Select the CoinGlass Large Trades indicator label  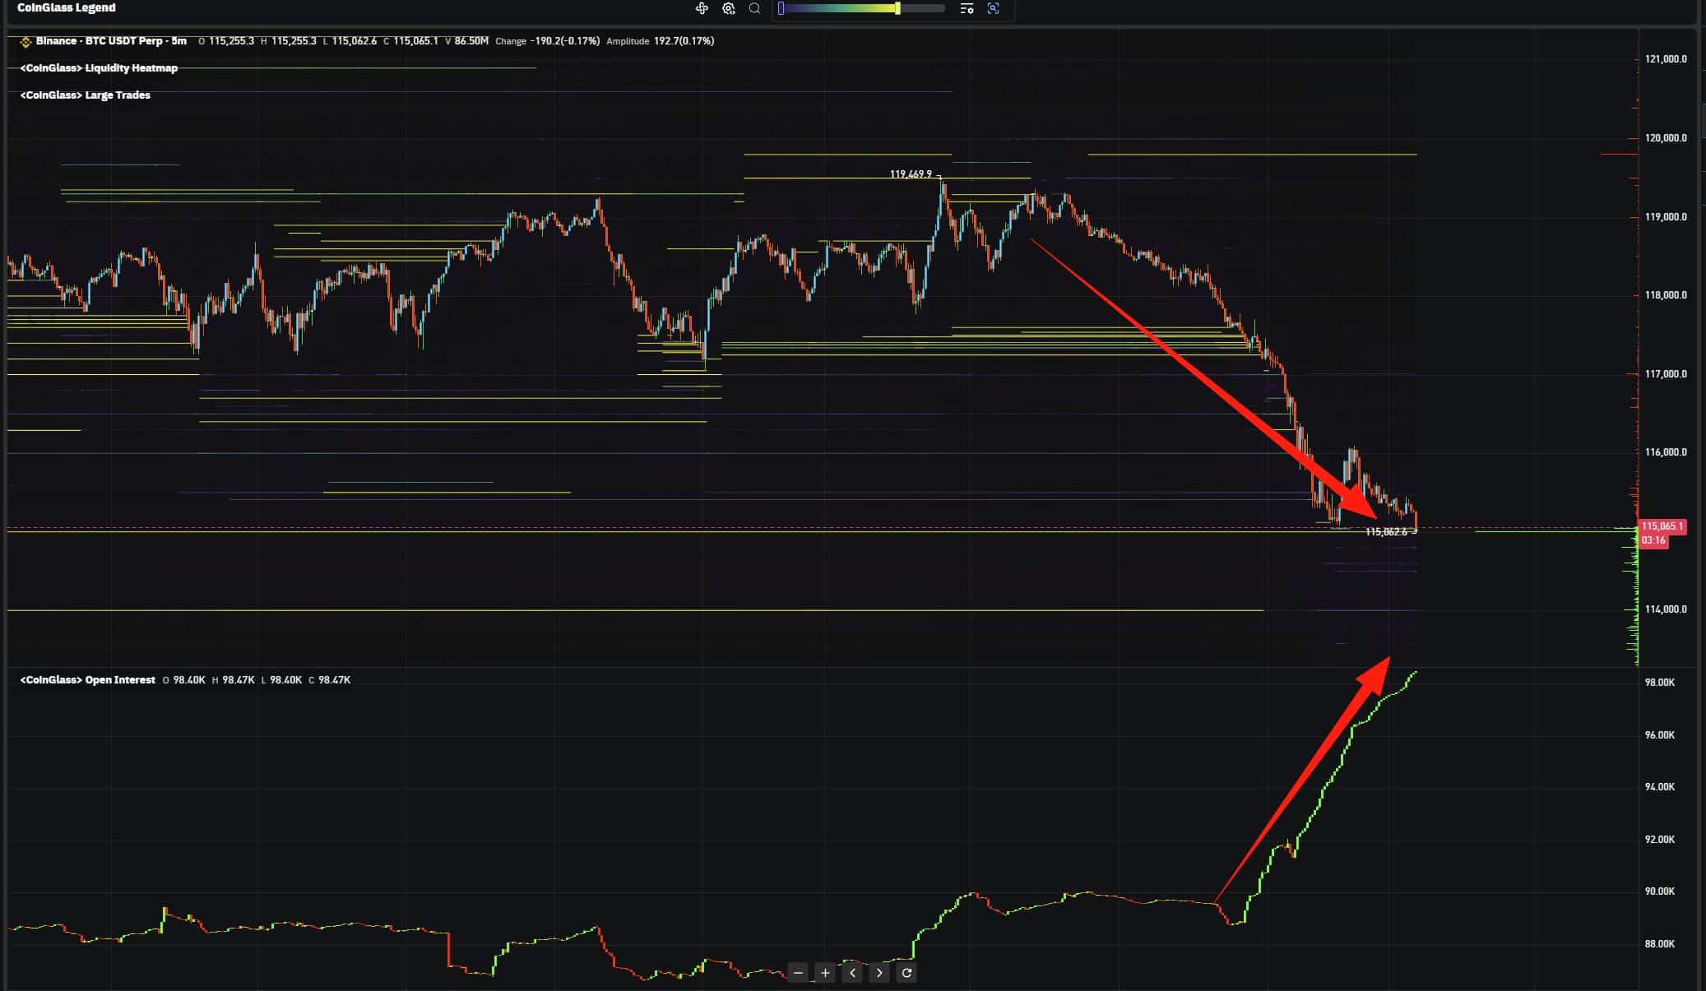pos(86,95)
